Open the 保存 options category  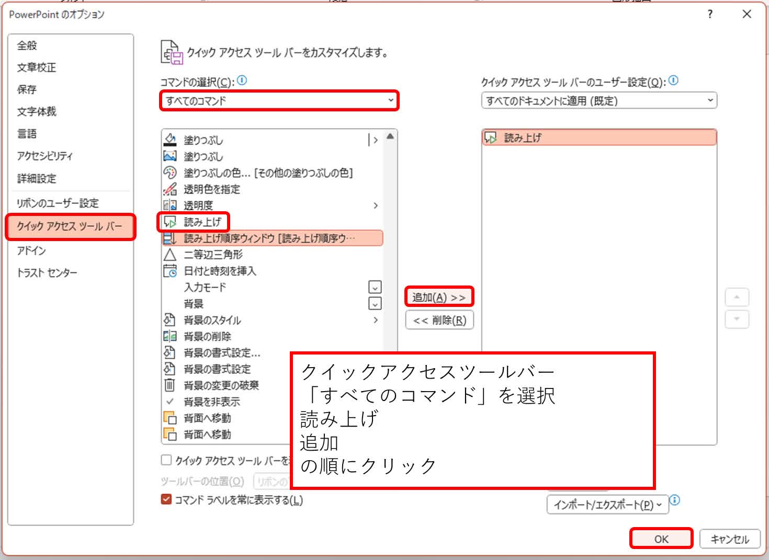pyautogui.click(x=71, y=89)
